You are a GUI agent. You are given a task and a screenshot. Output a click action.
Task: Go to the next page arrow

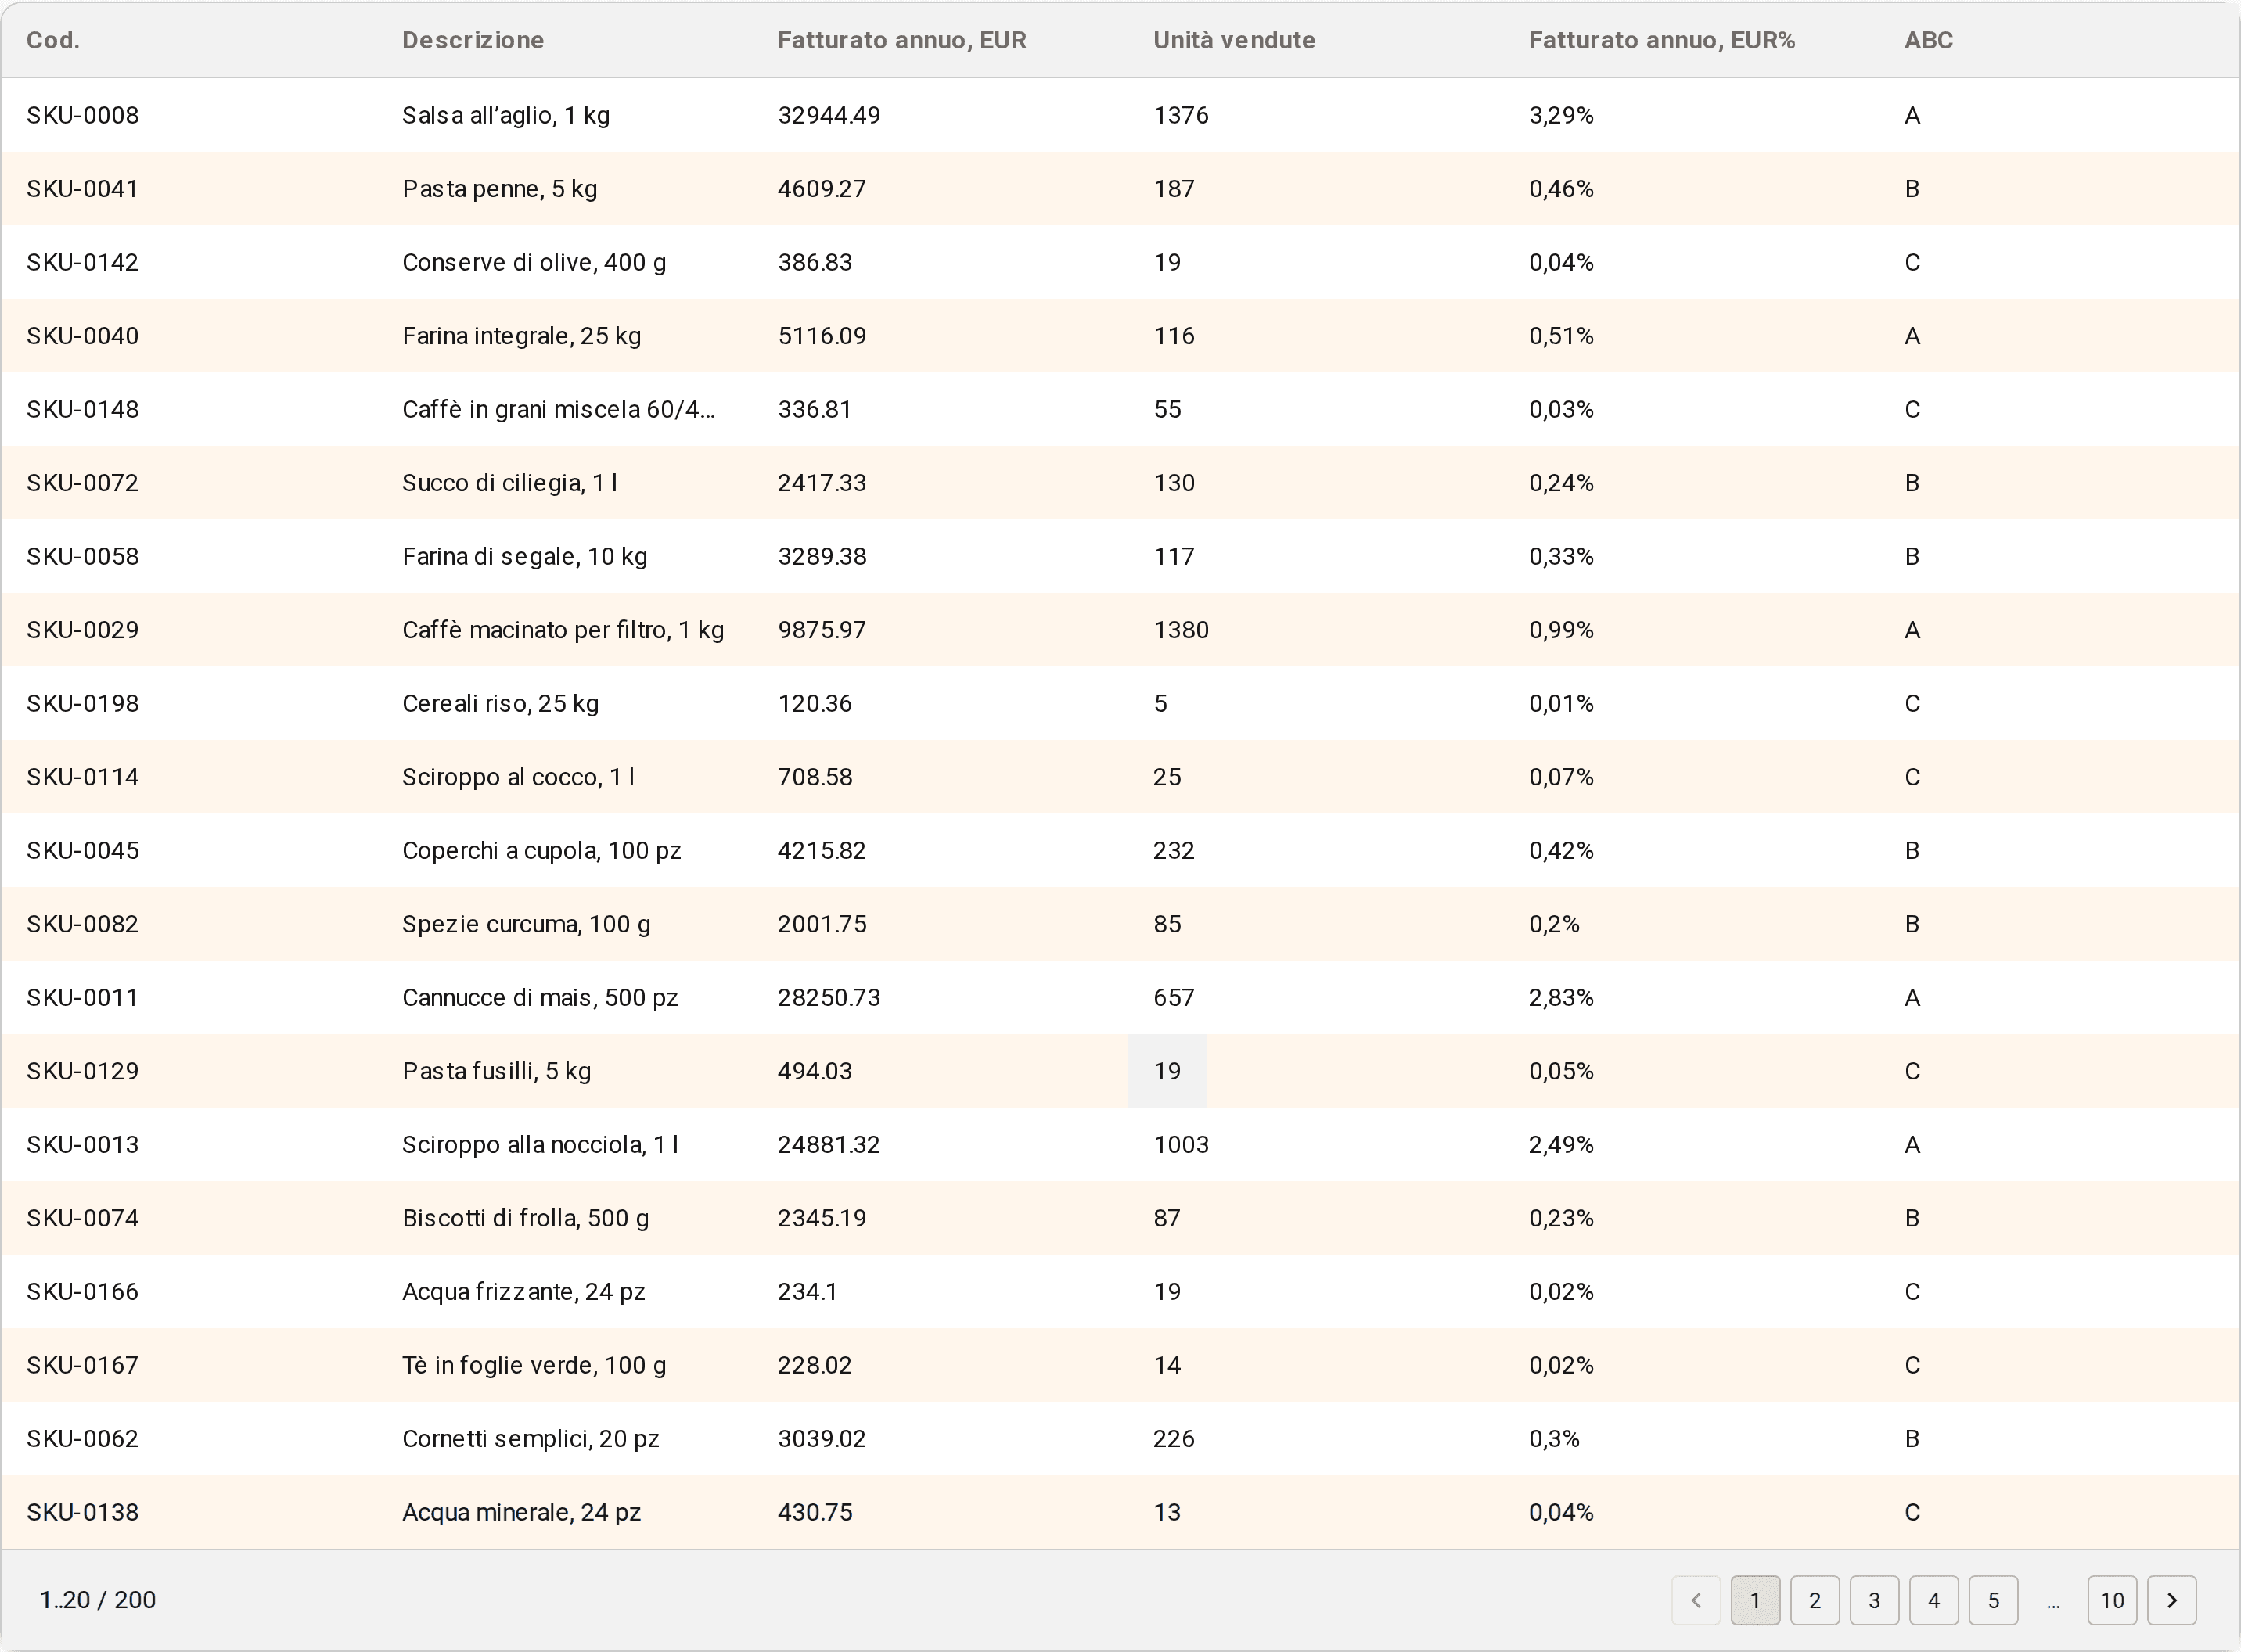tap(2172, 1601)
